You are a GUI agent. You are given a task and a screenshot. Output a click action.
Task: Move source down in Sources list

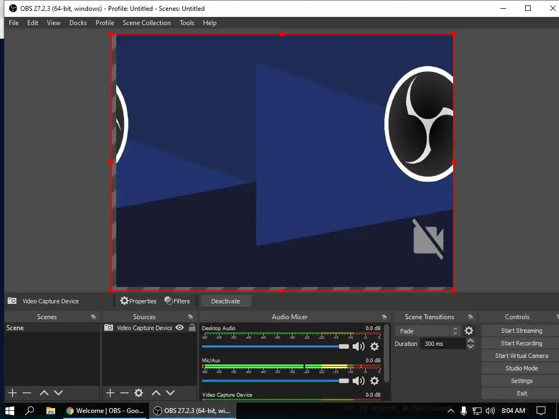tap(170, 393)
